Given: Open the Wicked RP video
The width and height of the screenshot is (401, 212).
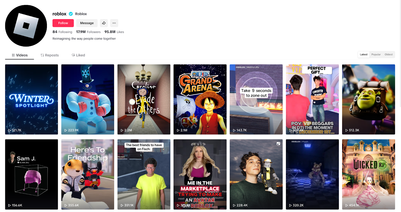Looking at the screenshot, I should click(x=368, y=174).
